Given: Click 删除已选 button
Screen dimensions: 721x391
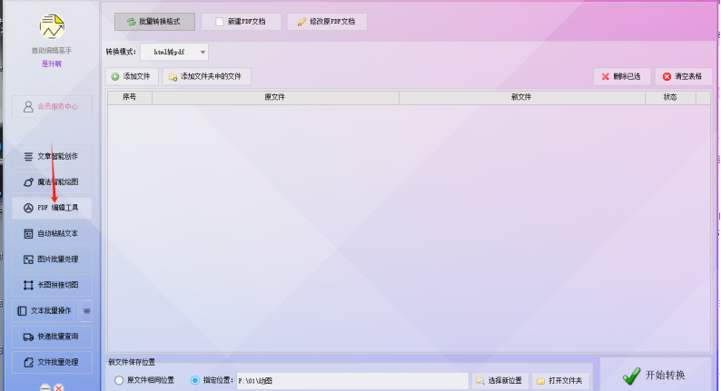Looking at the screenshot, I should click(622, 77).
